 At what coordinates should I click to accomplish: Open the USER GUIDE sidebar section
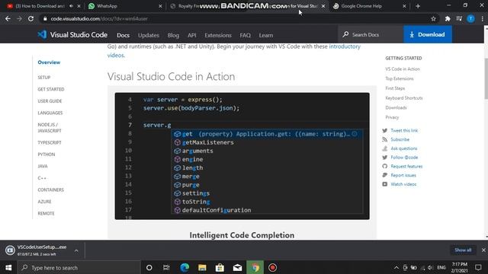50,101
